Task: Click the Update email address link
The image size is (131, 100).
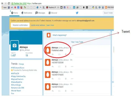Action: (x=38, y=25)
